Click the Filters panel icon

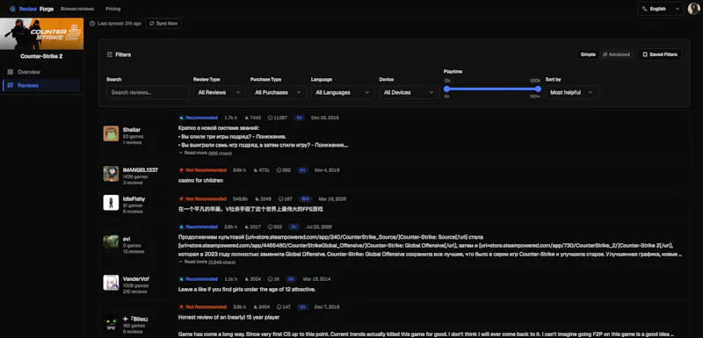[109, 54]
